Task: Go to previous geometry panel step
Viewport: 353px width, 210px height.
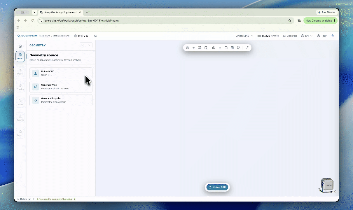Action: tap(83, 45)
